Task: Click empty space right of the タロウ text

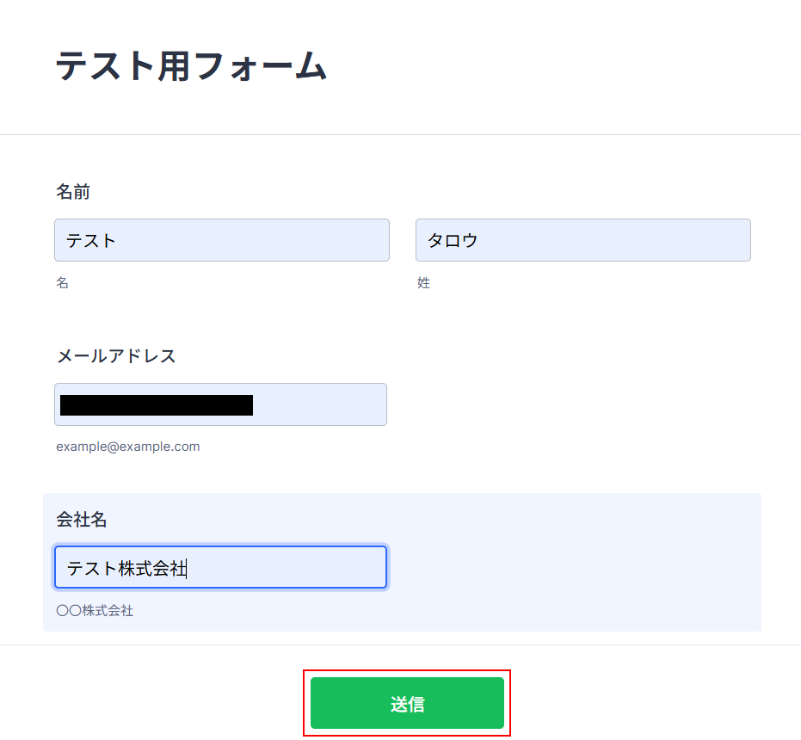Action: pyautogui.click(x=619, y=240)
